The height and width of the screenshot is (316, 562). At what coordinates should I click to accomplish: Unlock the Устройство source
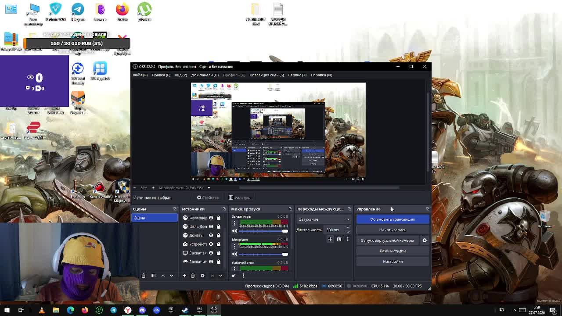[x=218, y=244]
